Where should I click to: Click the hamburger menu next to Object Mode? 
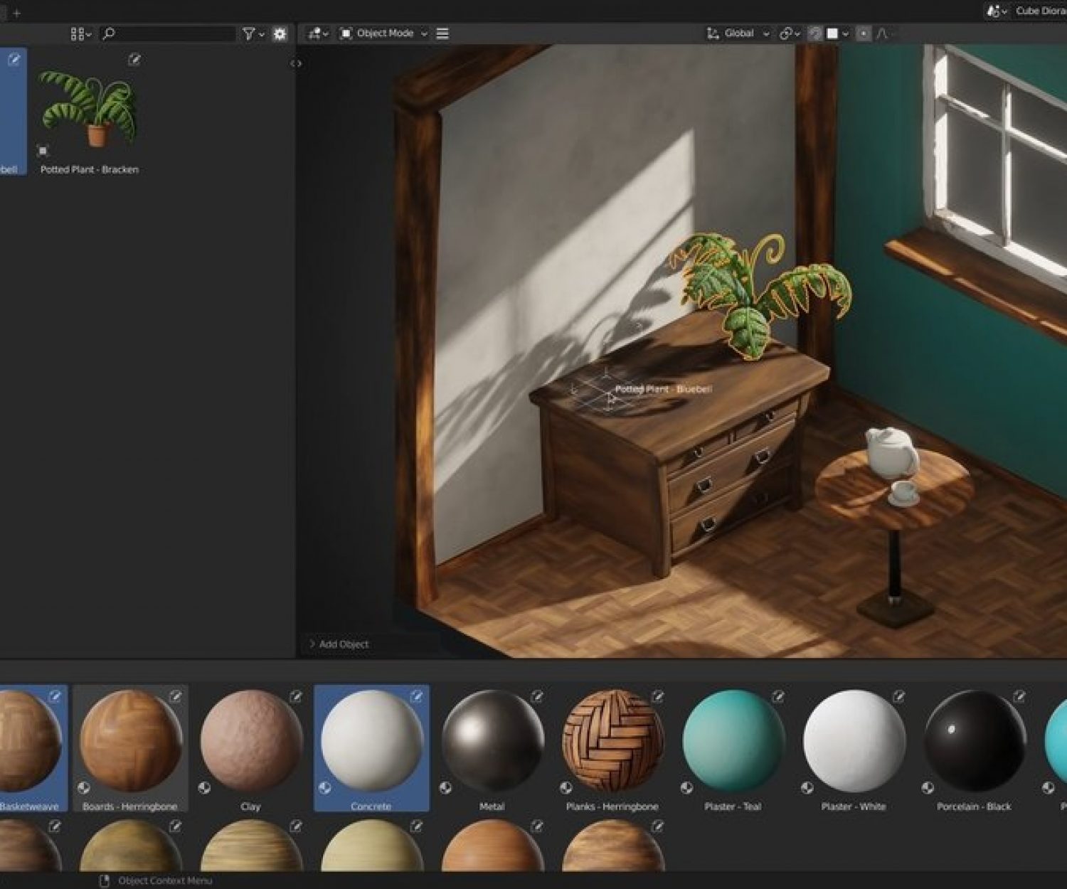[442, 33]
